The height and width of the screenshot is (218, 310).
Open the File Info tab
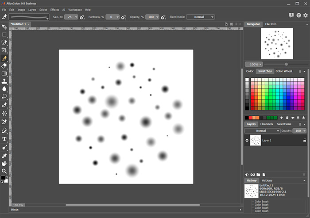(x=271, y=24)
